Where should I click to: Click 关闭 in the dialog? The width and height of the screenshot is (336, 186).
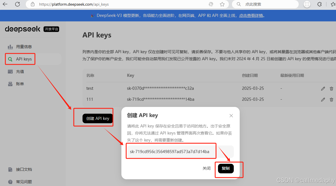coord(206,168)
